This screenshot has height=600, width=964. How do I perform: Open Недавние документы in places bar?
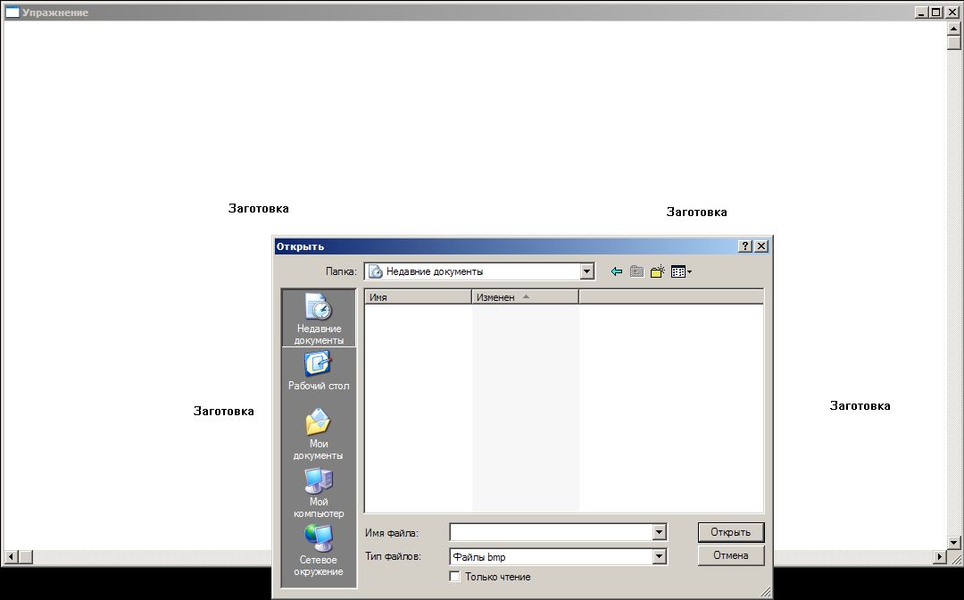[319, 319]
